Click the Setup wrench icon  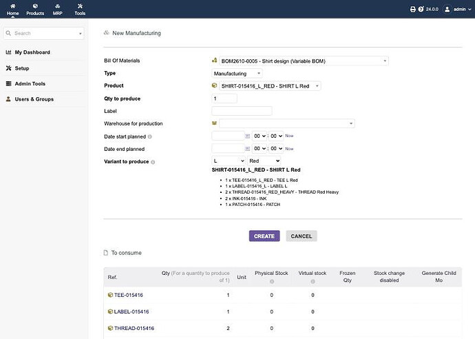(8, 68)
